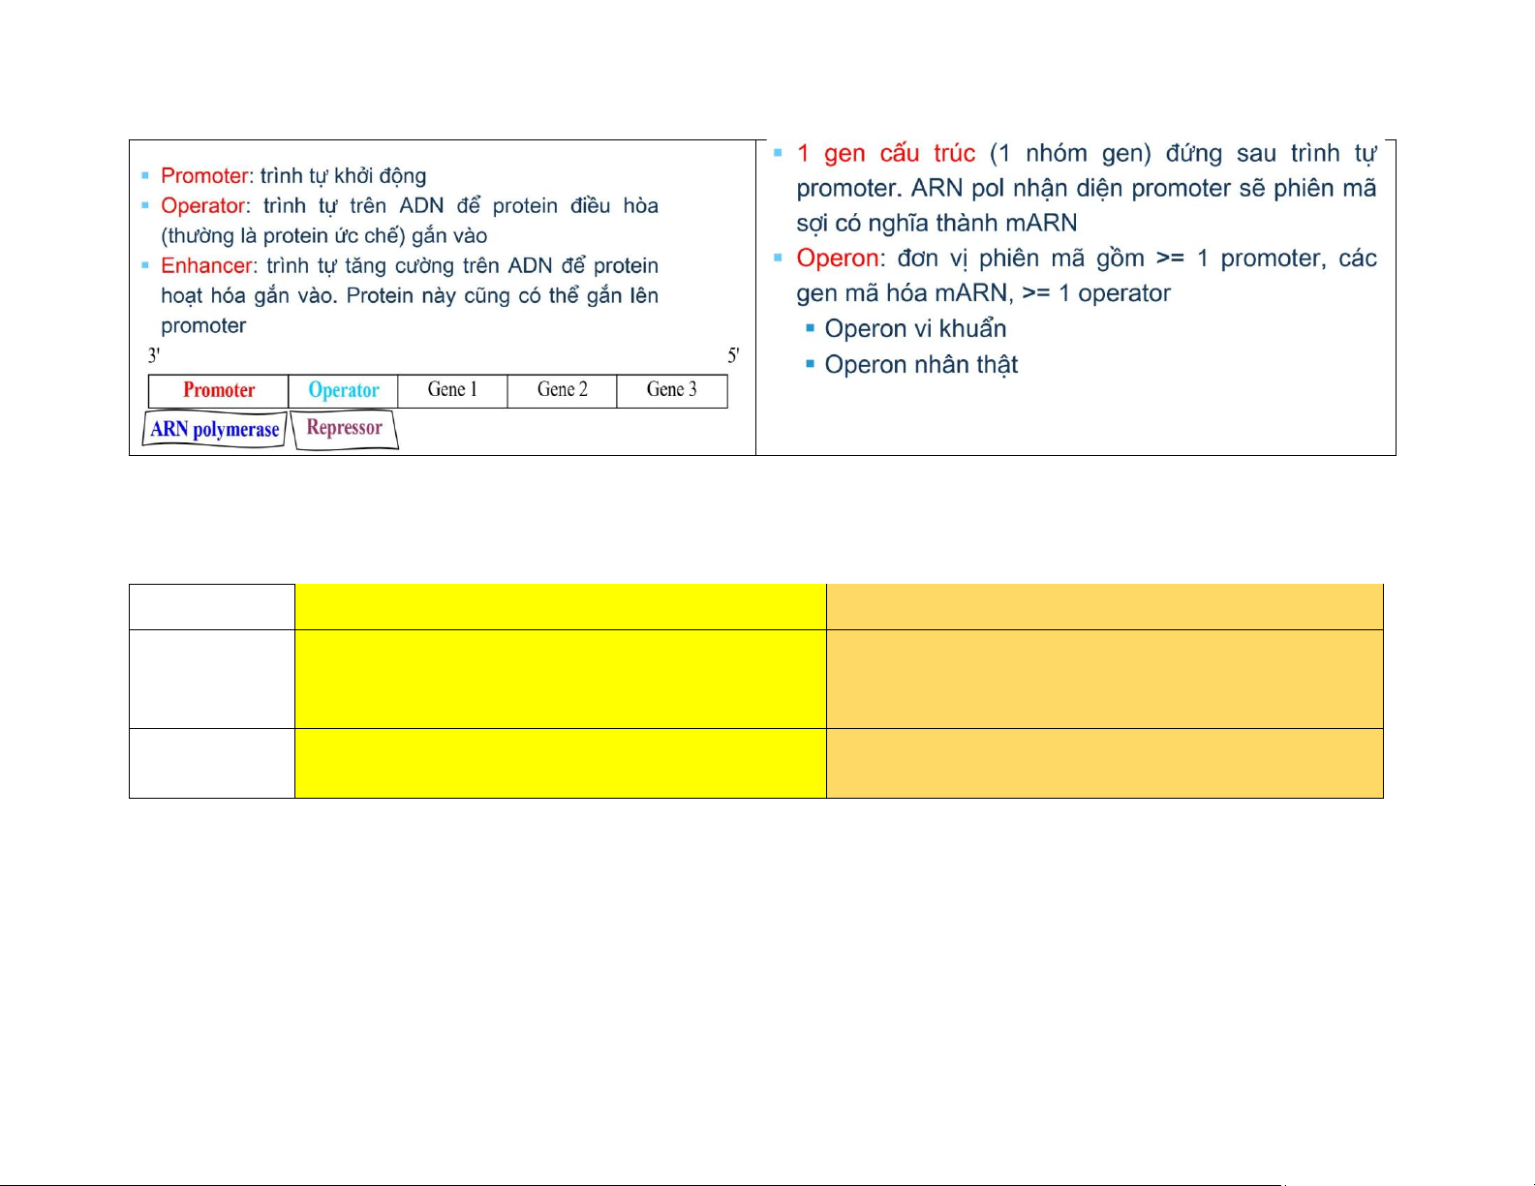Screen dimensions: 1535x1186
Task: Click the red "1 gen cấu trúc" text
Action: [885, 154]
